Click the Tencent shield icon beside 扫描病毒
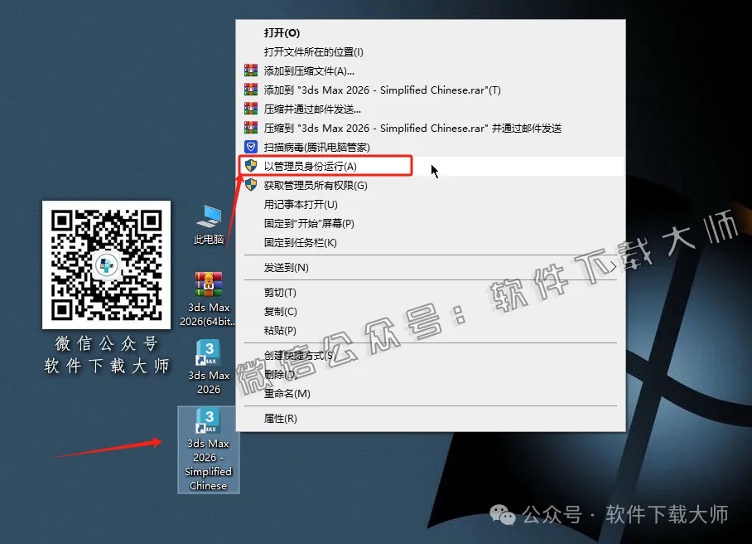The height and width of the screenshot is (544, 752). click(251, 147)
